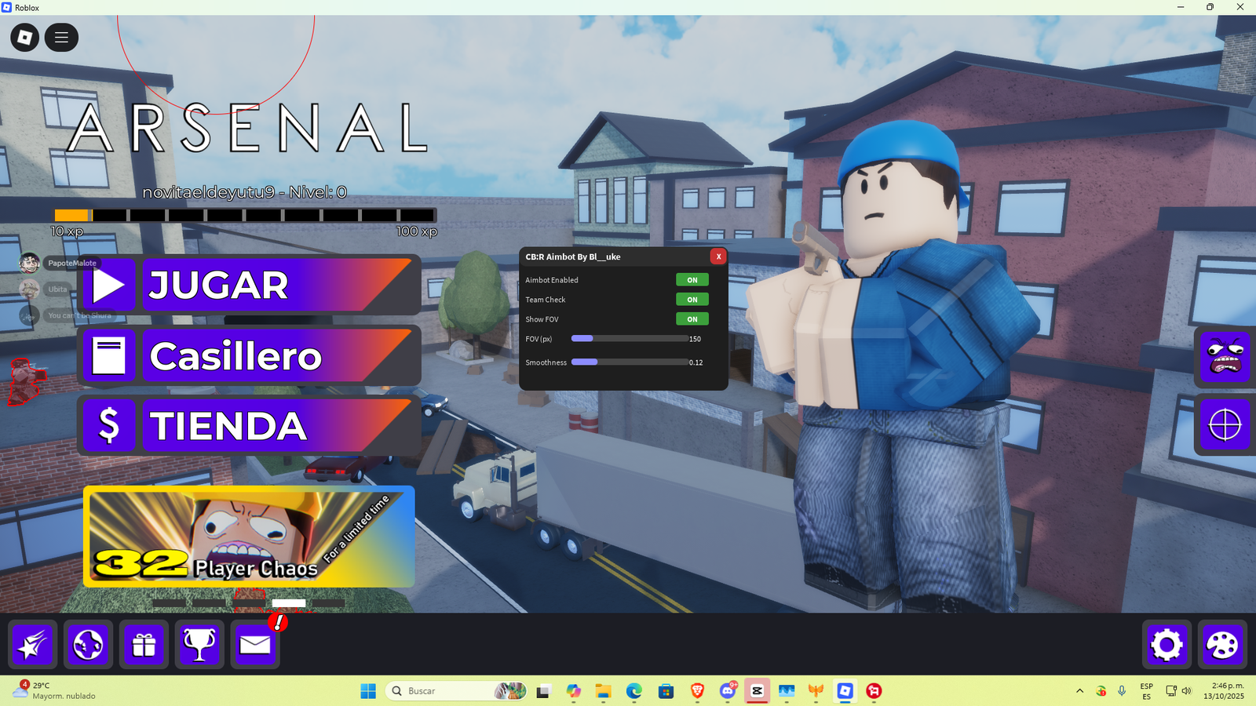Screen dimensions: 1256x706
Task: Click the Smoothness slider track
Action: pos(630,362)
